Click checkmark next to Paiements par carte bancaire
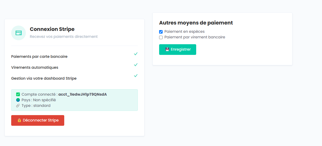The image size is (322, 146). [x=136, y=54]
